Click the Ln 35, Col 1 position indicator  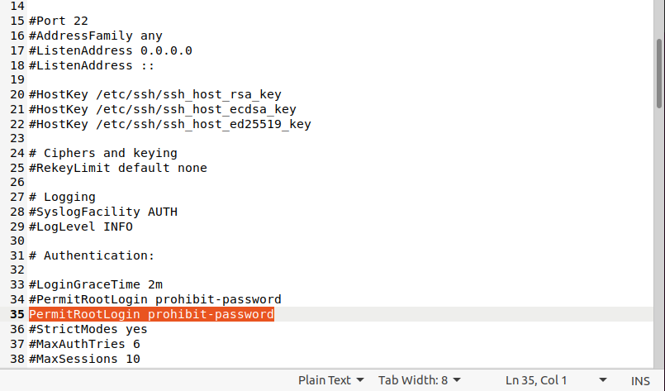[536, 380]
